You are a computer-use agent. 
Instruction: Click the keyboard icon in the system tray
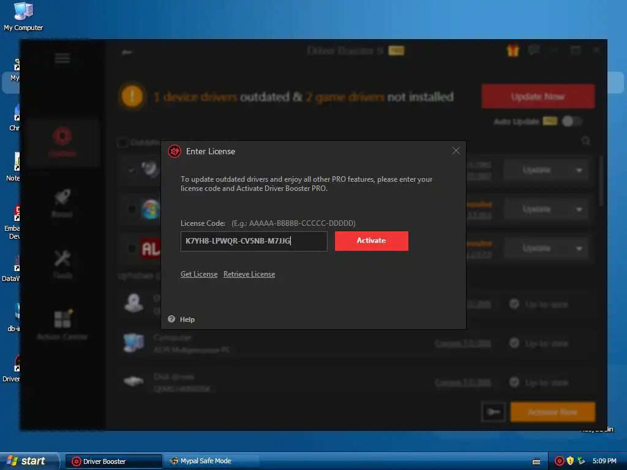(x=536, y=461)
